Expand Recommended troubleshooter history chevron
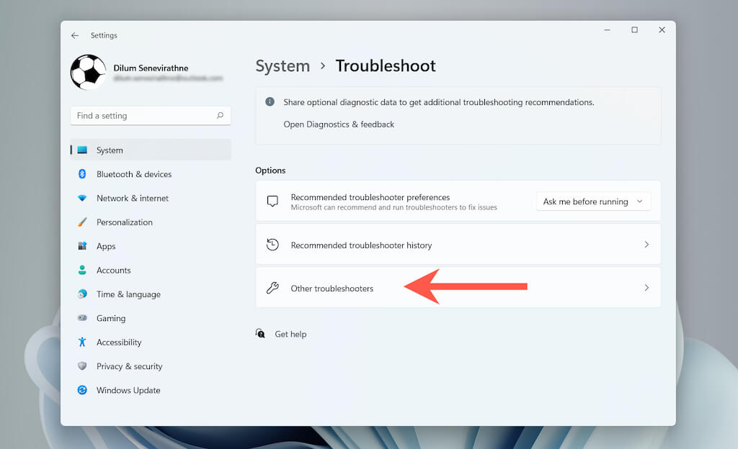 tap(646, 245)
